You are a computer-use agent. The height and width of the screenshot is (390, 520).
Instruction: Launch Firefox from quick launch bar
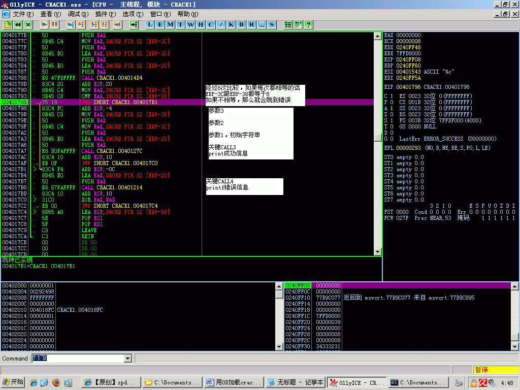click(56, 382)
